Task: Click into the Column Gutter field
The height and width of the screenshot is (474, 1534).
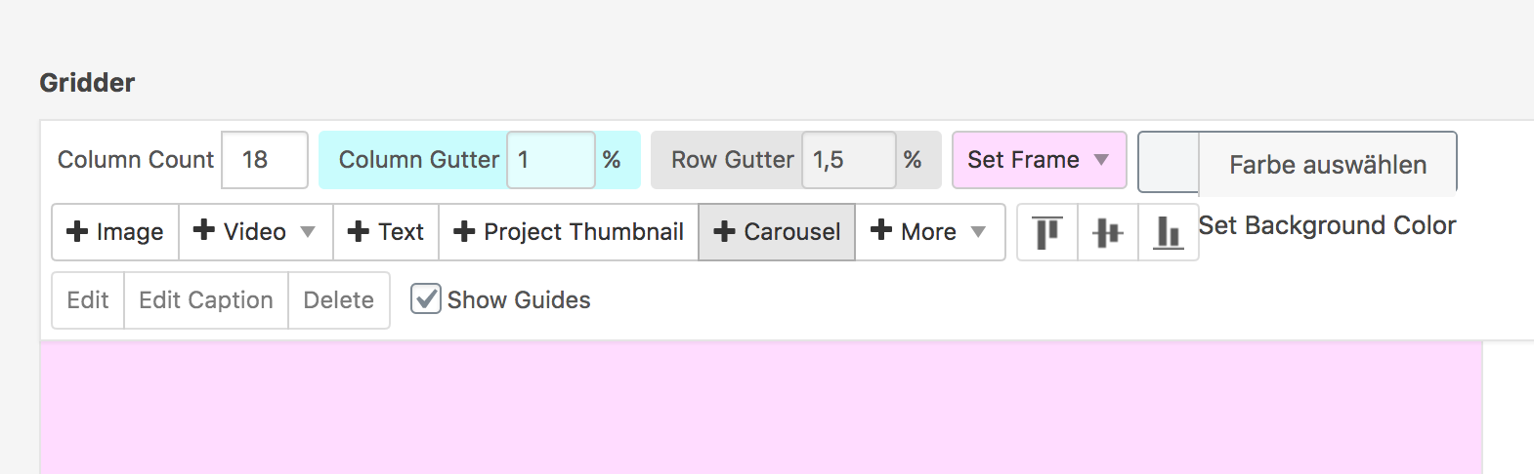Action: coord(550,160)
